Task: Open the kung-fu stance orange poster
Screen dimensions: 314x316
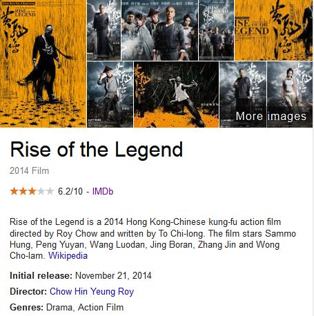Action: (x=176, y=95)
